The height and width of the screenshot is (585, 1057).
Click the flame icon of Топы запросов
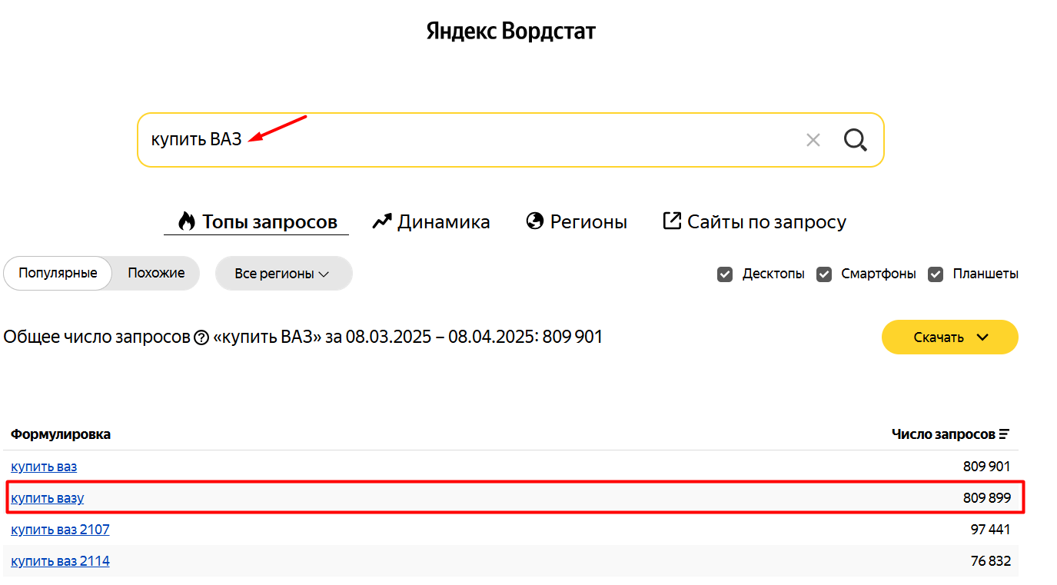tap(187, 221)
